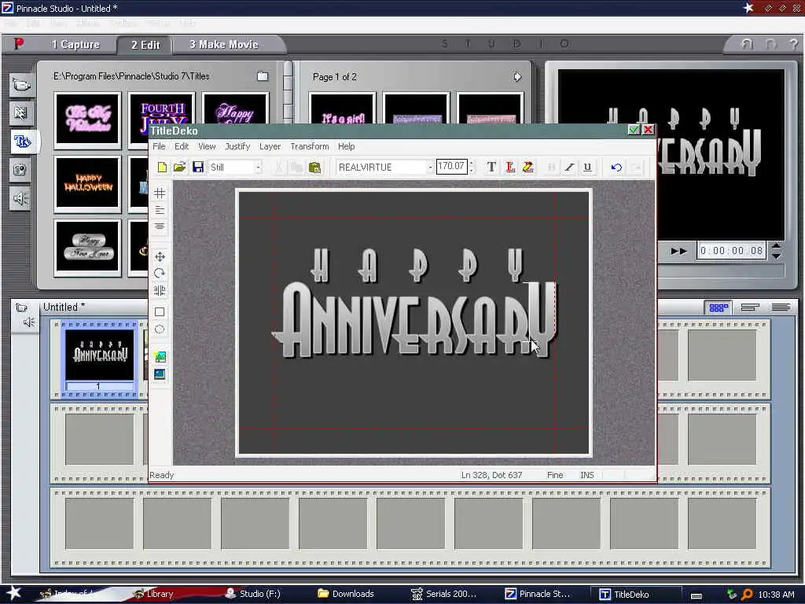Open the Transform menu

tap(310, 146)
